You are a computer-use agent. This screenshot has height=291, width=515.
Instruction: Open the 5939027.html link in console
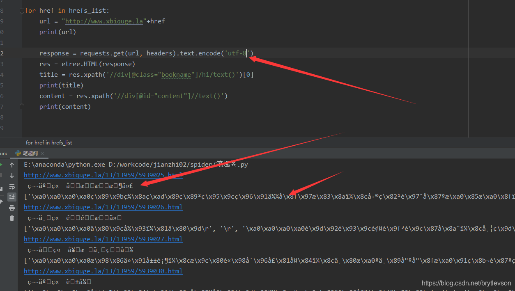pos(103,239)
